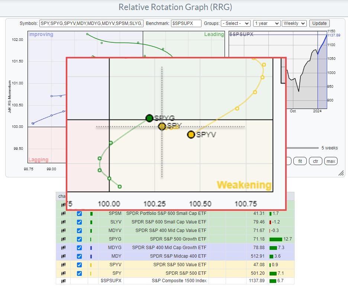Click the SPYG green color swatch

91,239
